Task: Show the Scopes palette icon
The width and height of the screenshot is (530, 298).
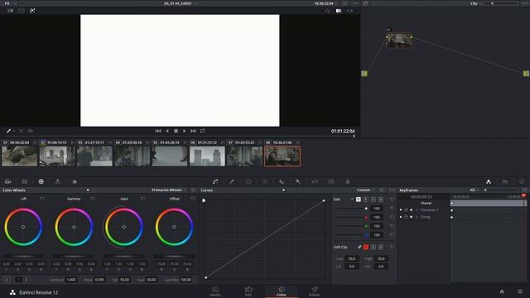Action: [x=505, y=182]
